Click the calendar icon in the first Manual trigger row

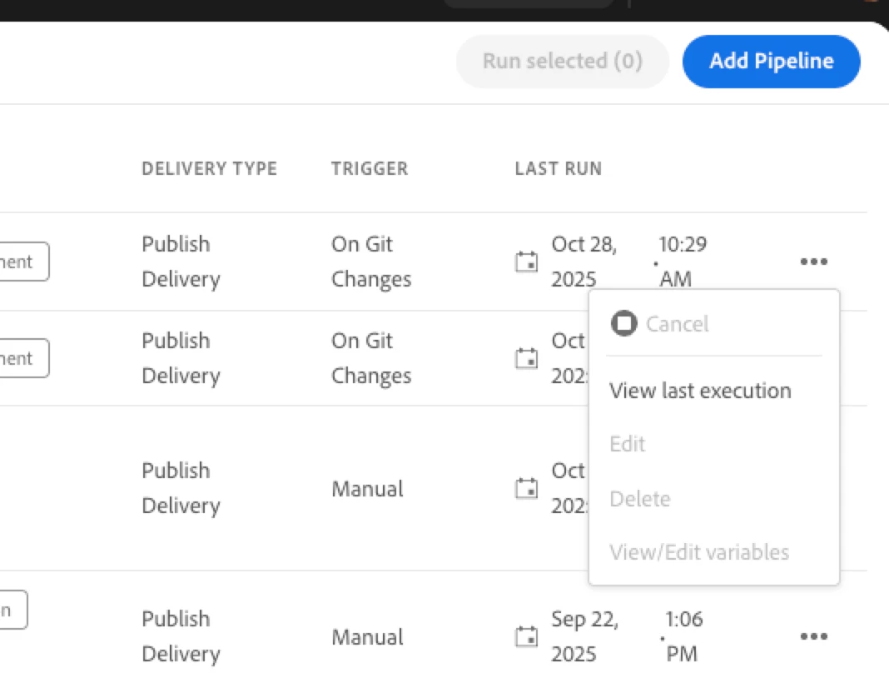coord(526,489)
